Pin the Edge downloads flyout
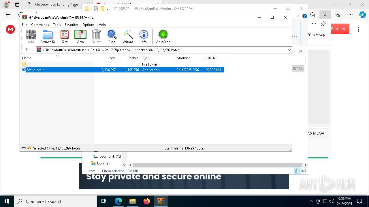 [x=323, y=24]
